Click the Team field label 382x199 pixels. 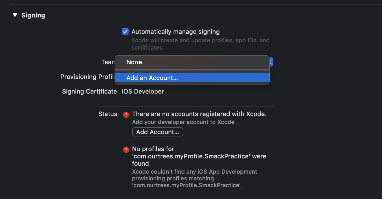(108, 62)
